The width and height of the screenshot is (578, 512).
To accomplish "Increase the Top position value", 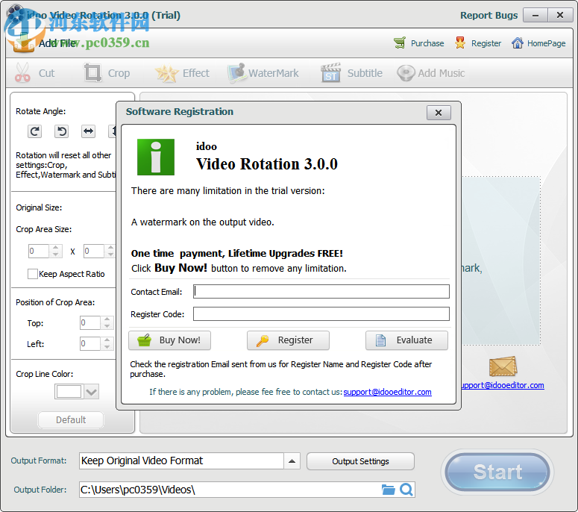I will click(107, 319).
